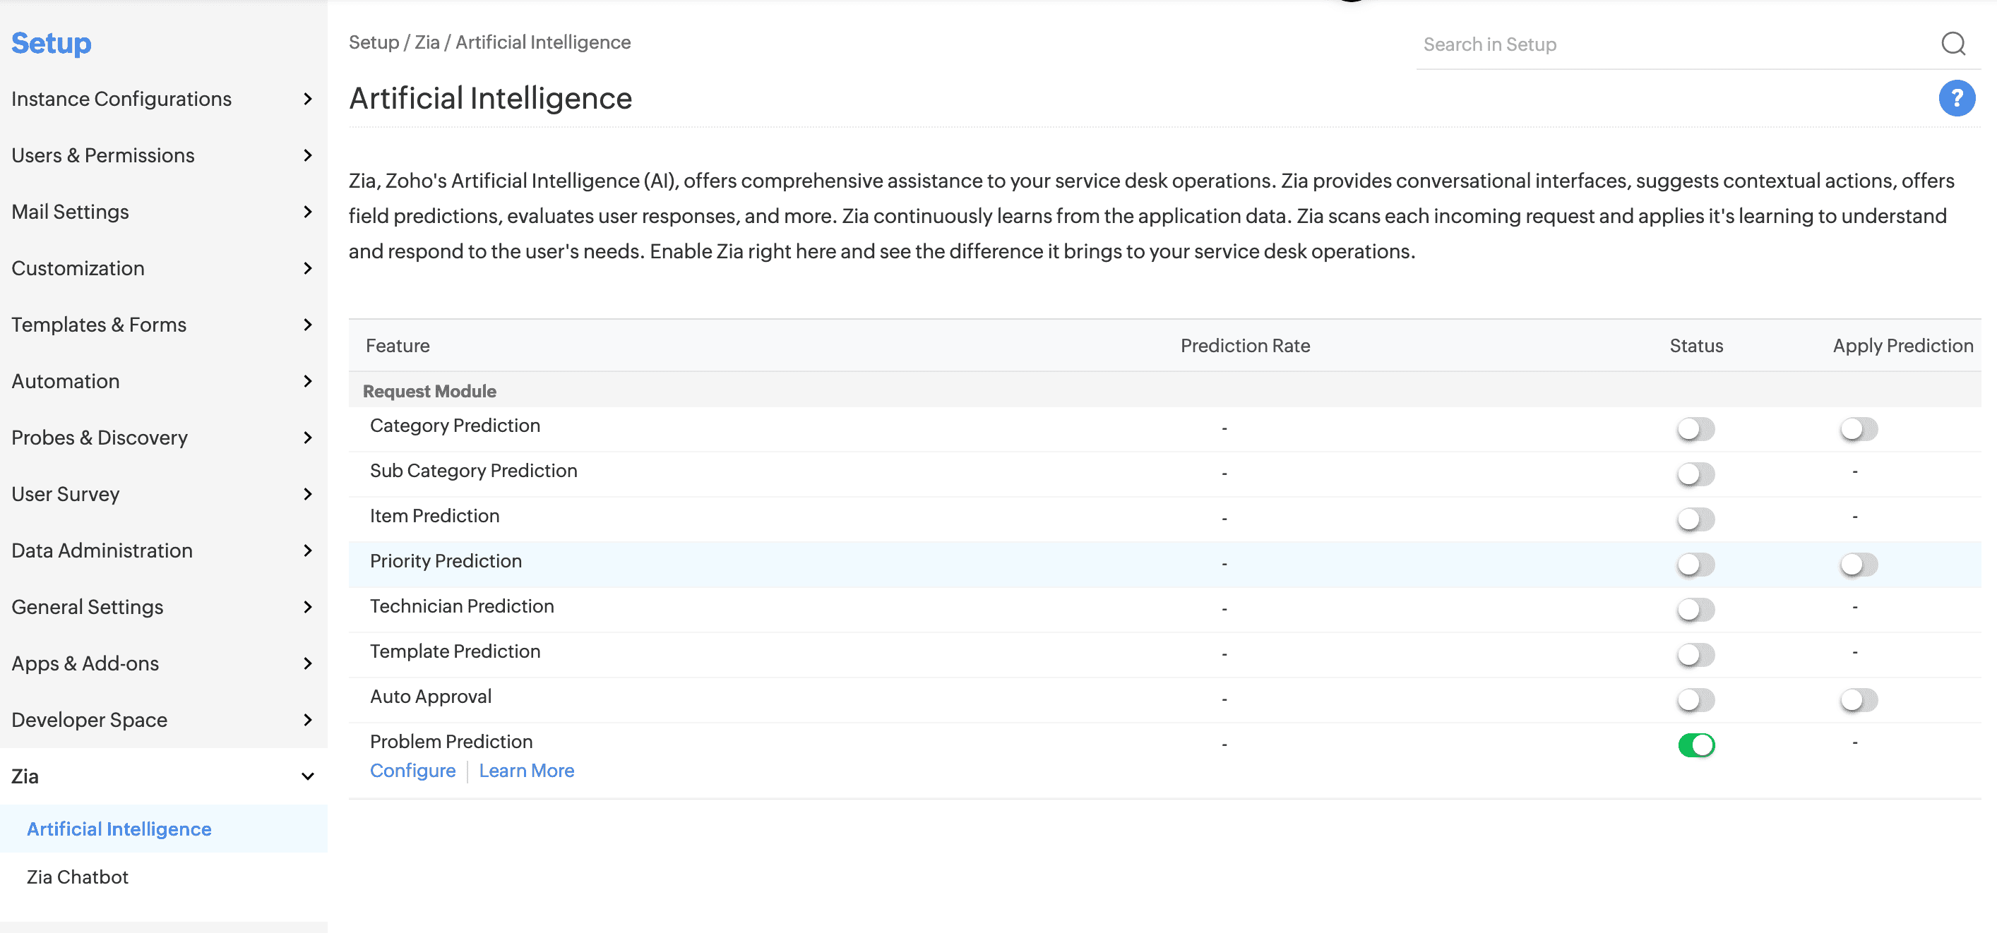Click the search magnifier icon
The image size is (1997, 933).
point(1953,44)
